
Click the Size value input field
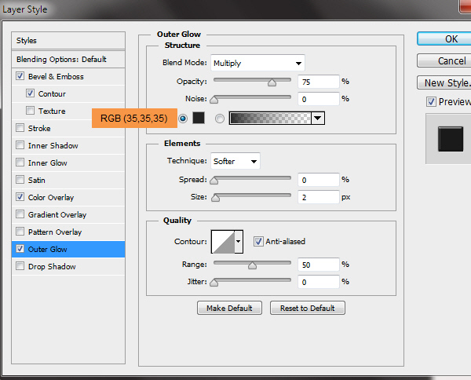(x=318, y=197)
